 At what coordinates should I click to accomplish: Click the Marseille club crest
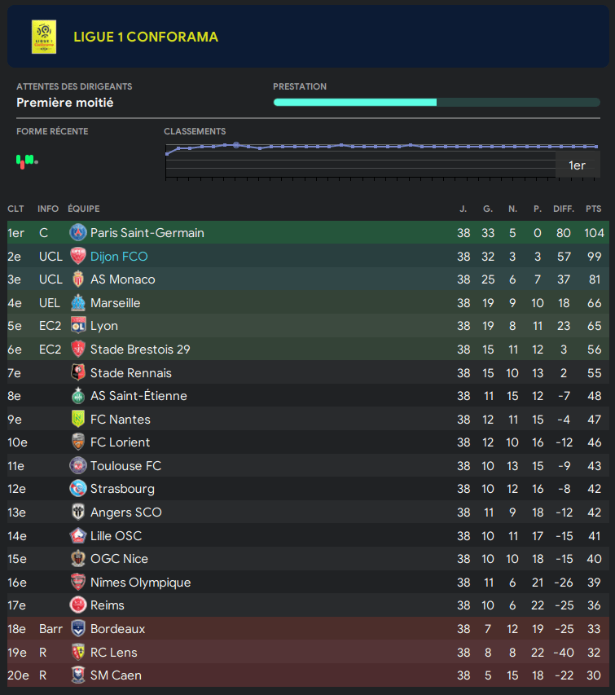click(x=78, y=303)
